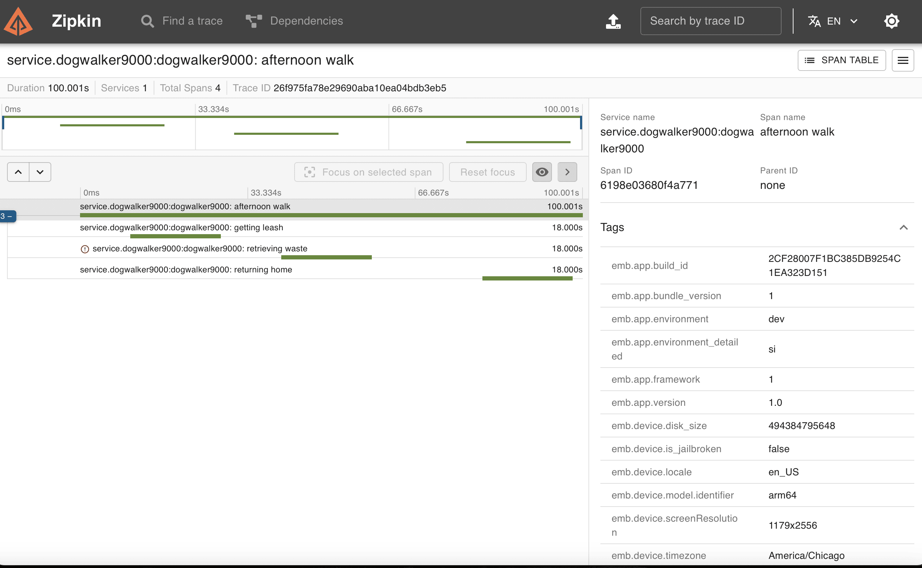The width and height of the screenshot is (922, 568).
Task: Click the upload JSON trace icon
Action: click(x=613, y=21)
